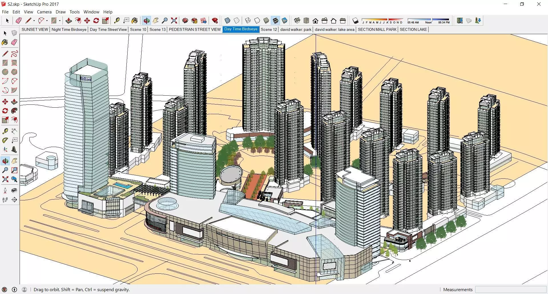
Task: Toggle X-ray face style
Action: pyautogui.click(x=227, y=21)
